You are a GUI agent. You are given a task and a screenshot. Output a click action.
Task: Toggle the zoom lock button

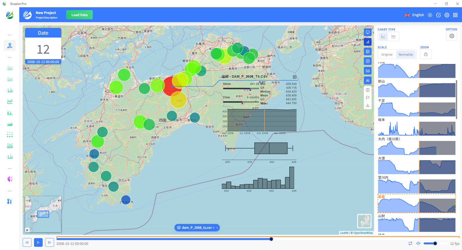(x=426, y=54)
